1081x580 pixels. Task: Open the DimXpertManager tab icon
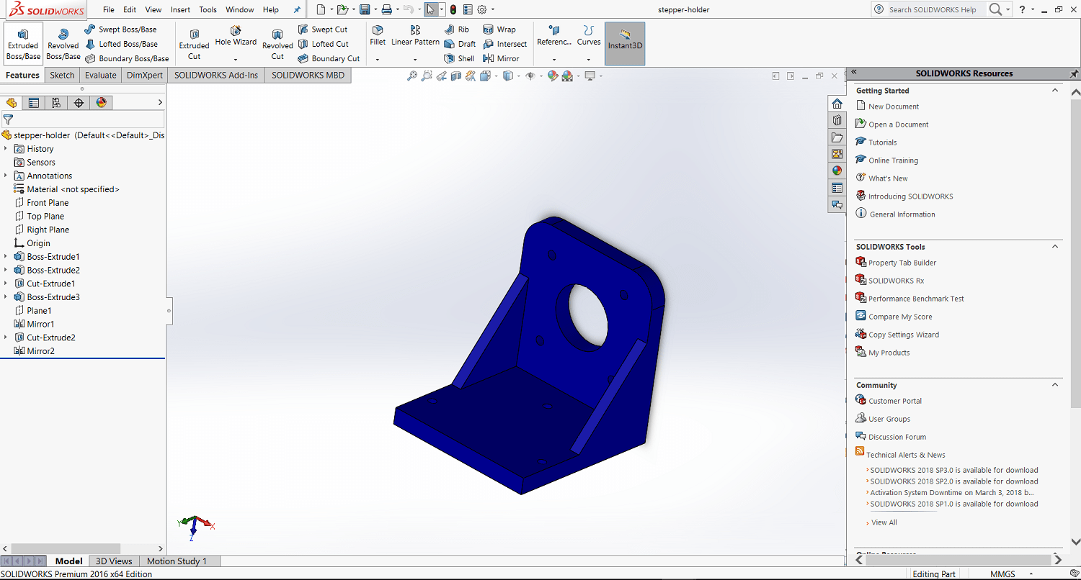point(79,103)
